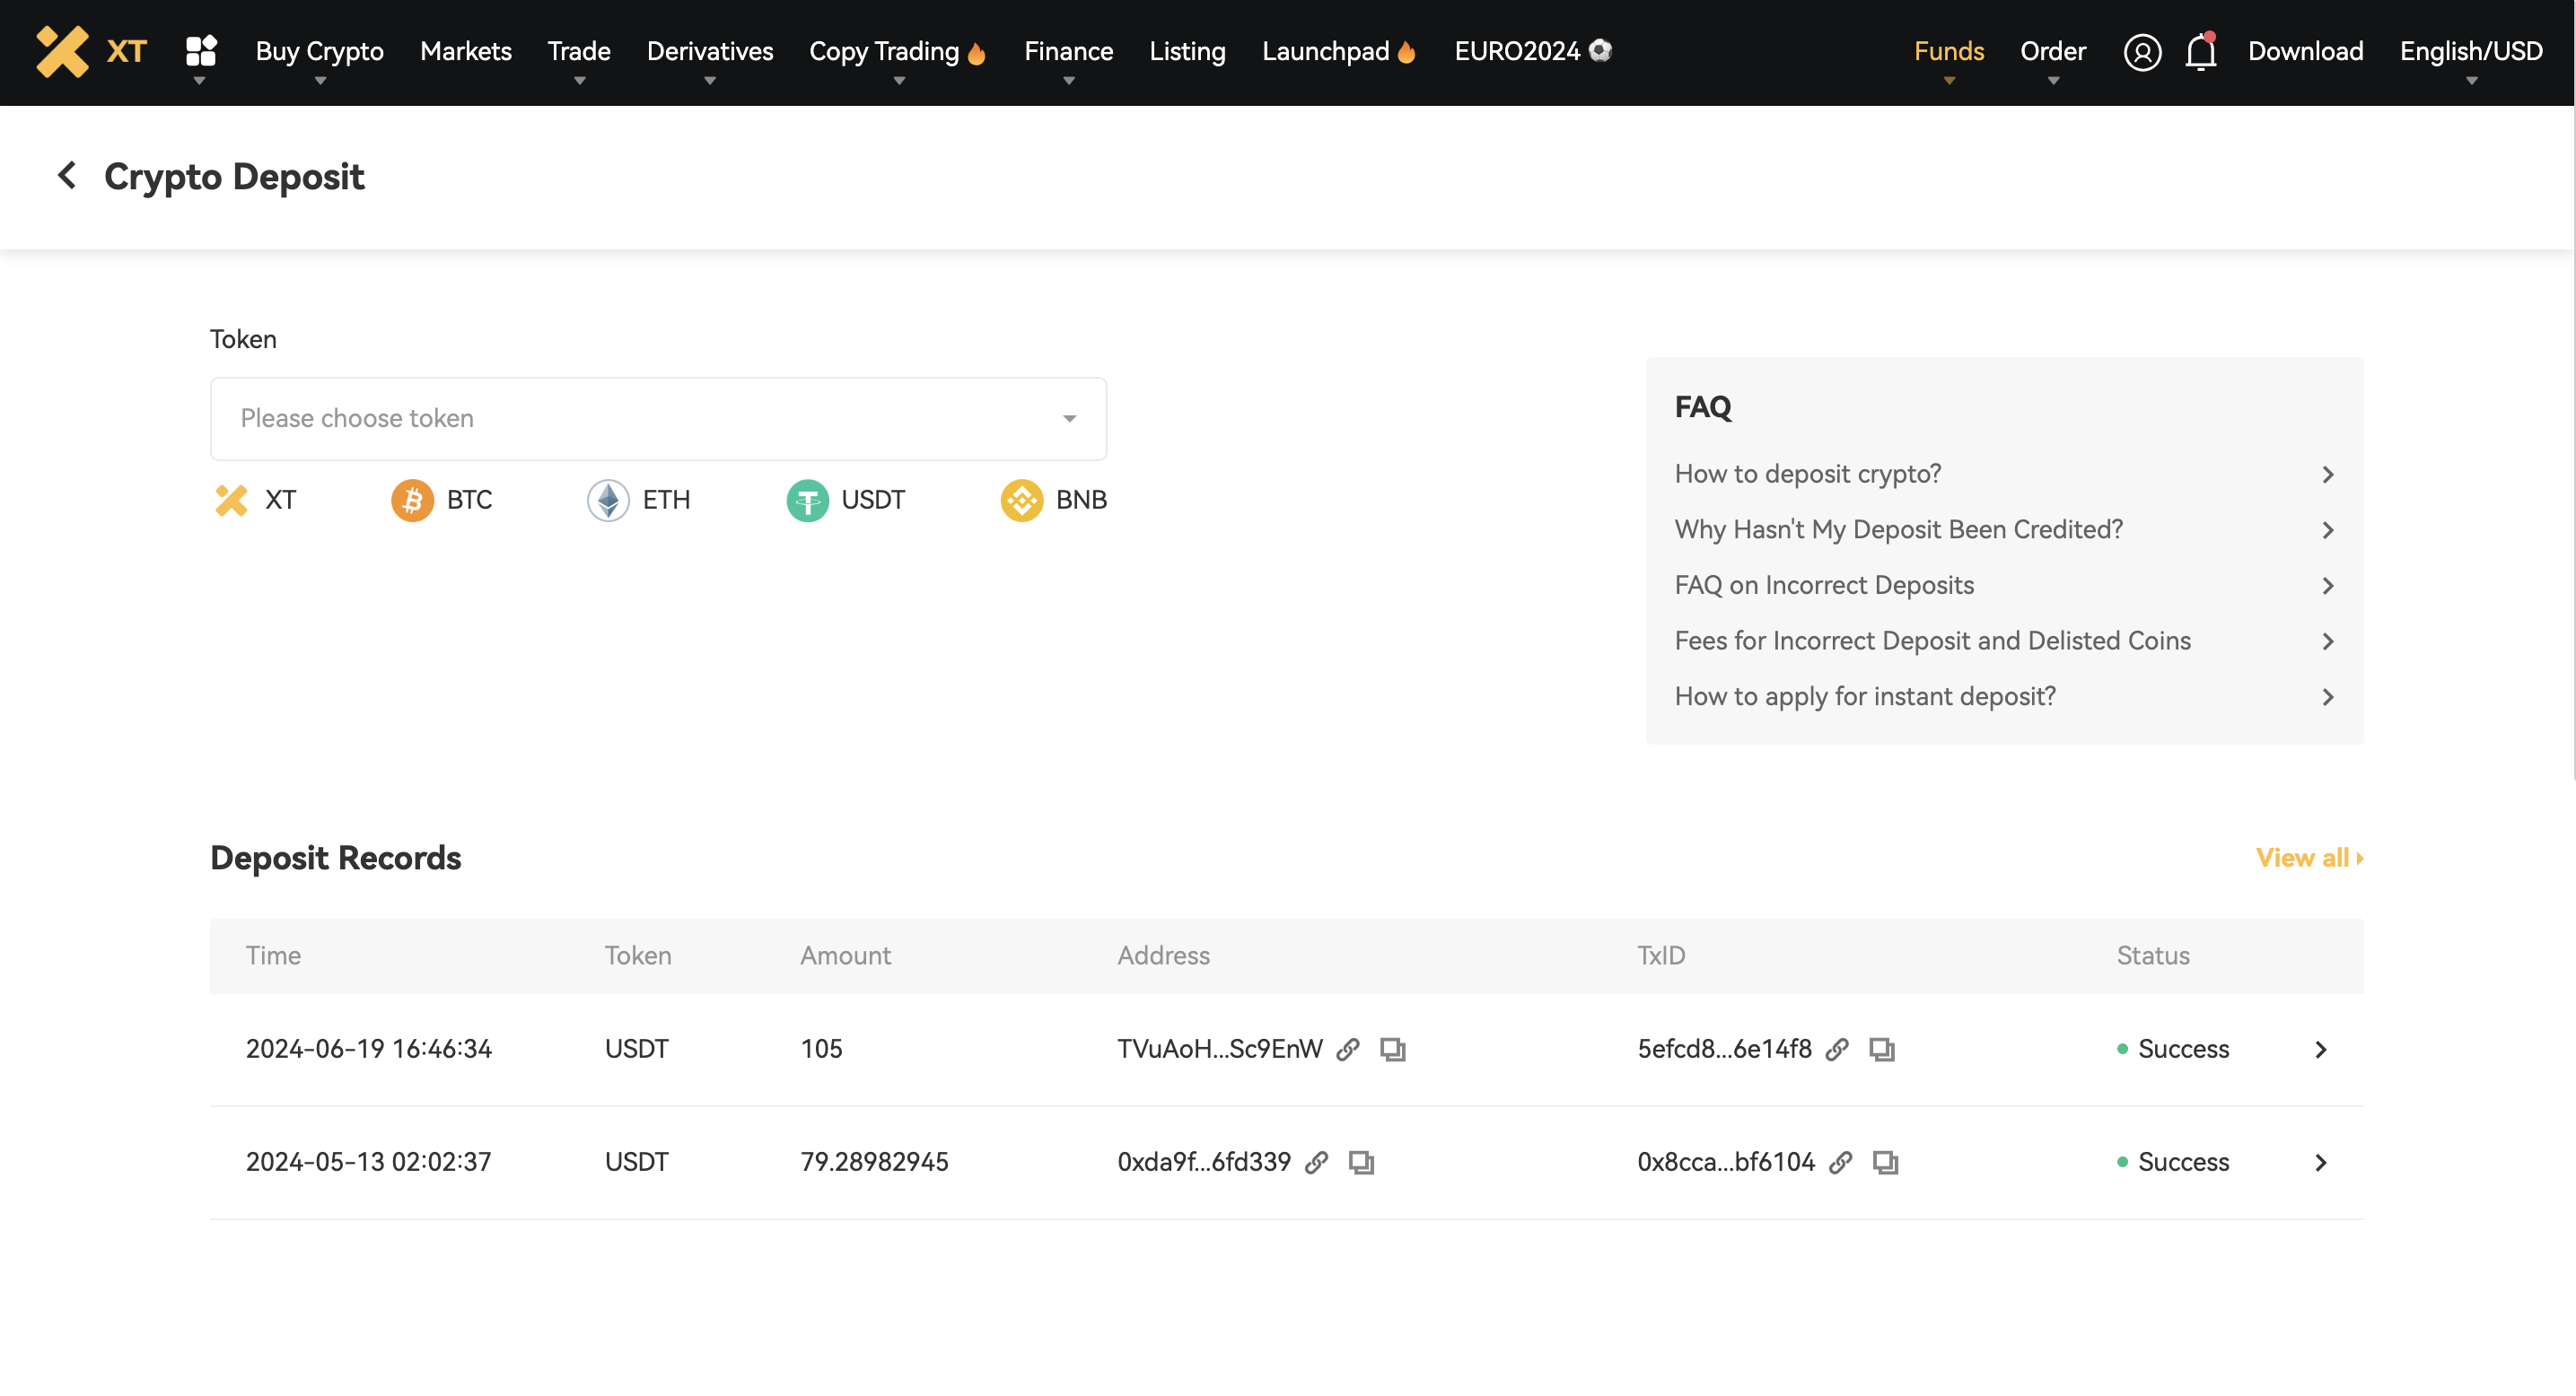
Task: Pick USDT from quick token shortcuts
Action: tap(846, 500)
